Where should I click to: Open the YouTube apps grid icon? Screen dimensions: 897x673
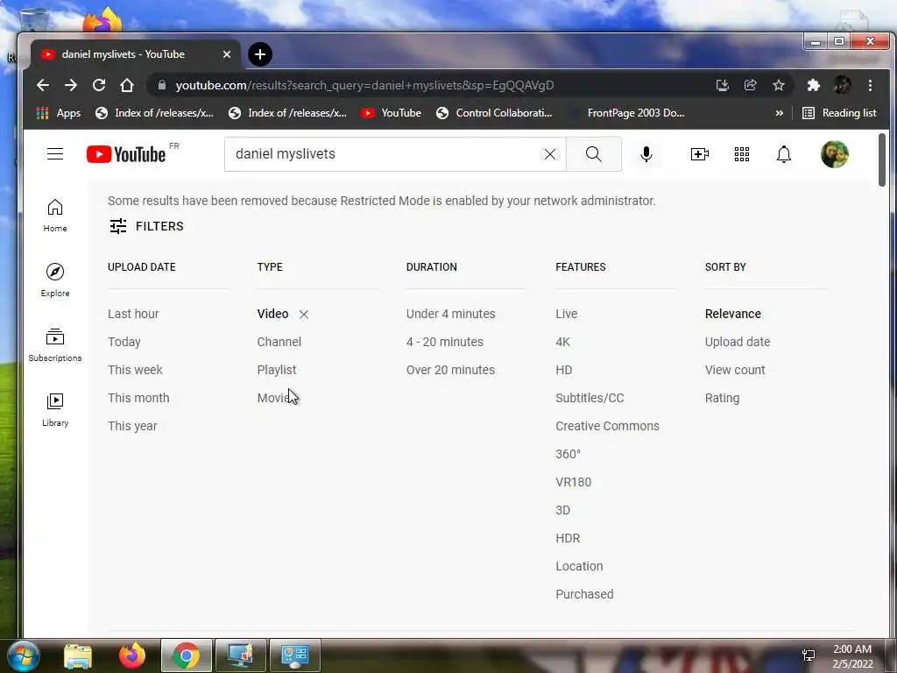click(741, 154)
